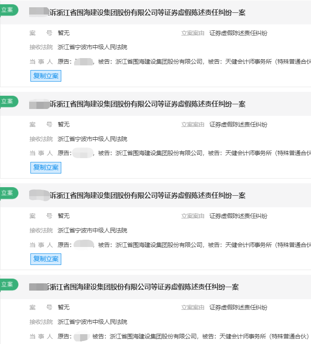The height and width of the screenshot is (344, 311).
Task: Click 复制立案 button in the first case card
Action: [x=46, y=76]
